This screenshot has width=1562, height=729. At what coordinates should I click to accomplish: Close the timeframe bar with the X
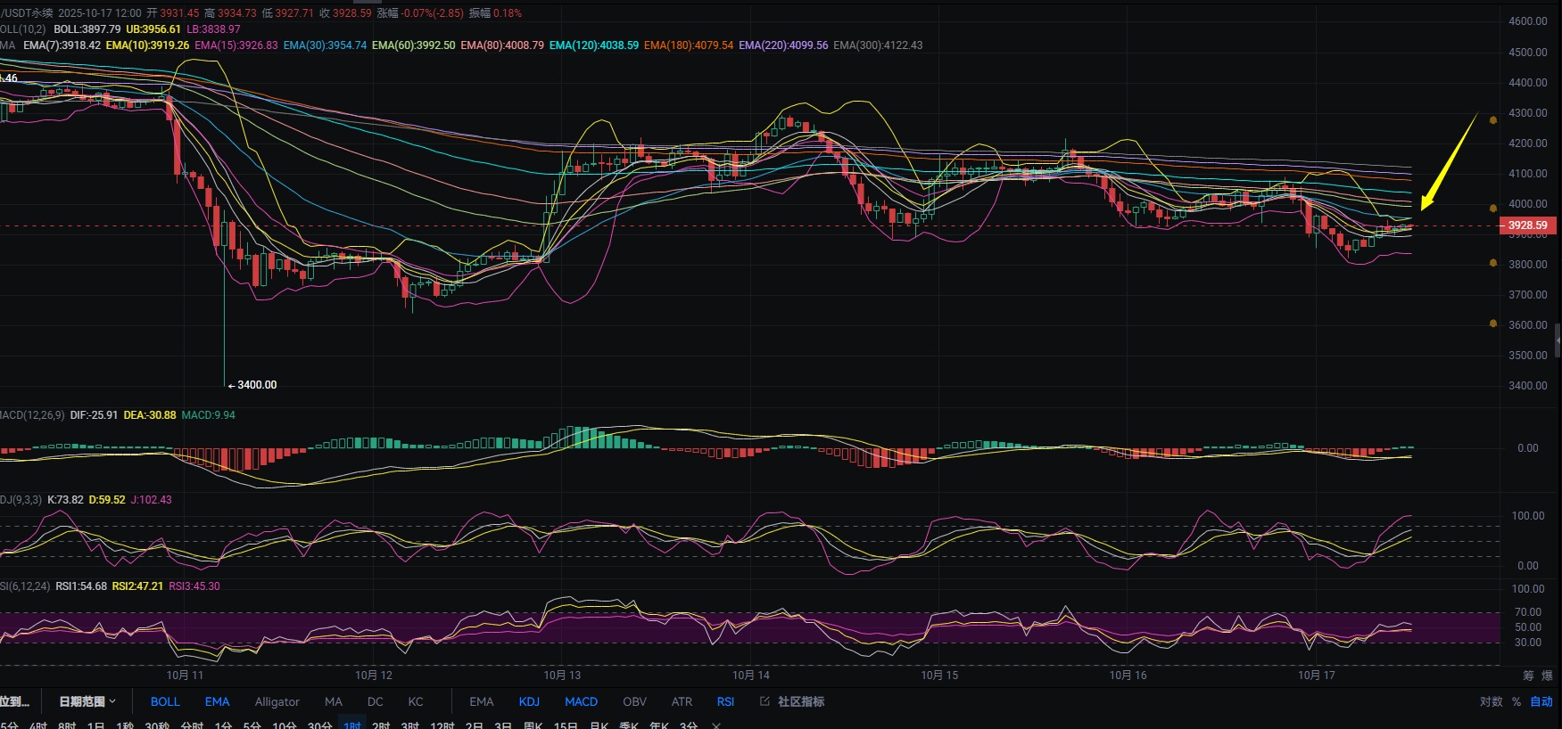tap(715, 725)
